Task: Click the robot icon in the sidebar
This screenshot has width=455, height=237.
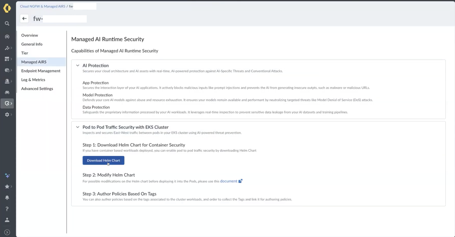Action: coord(7,70)
